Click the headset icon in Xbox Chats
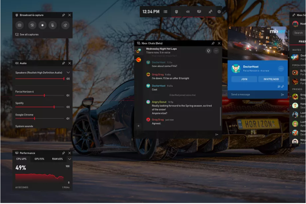The height and width of the screenshot is (204, 306). click(x=208, y=51)
